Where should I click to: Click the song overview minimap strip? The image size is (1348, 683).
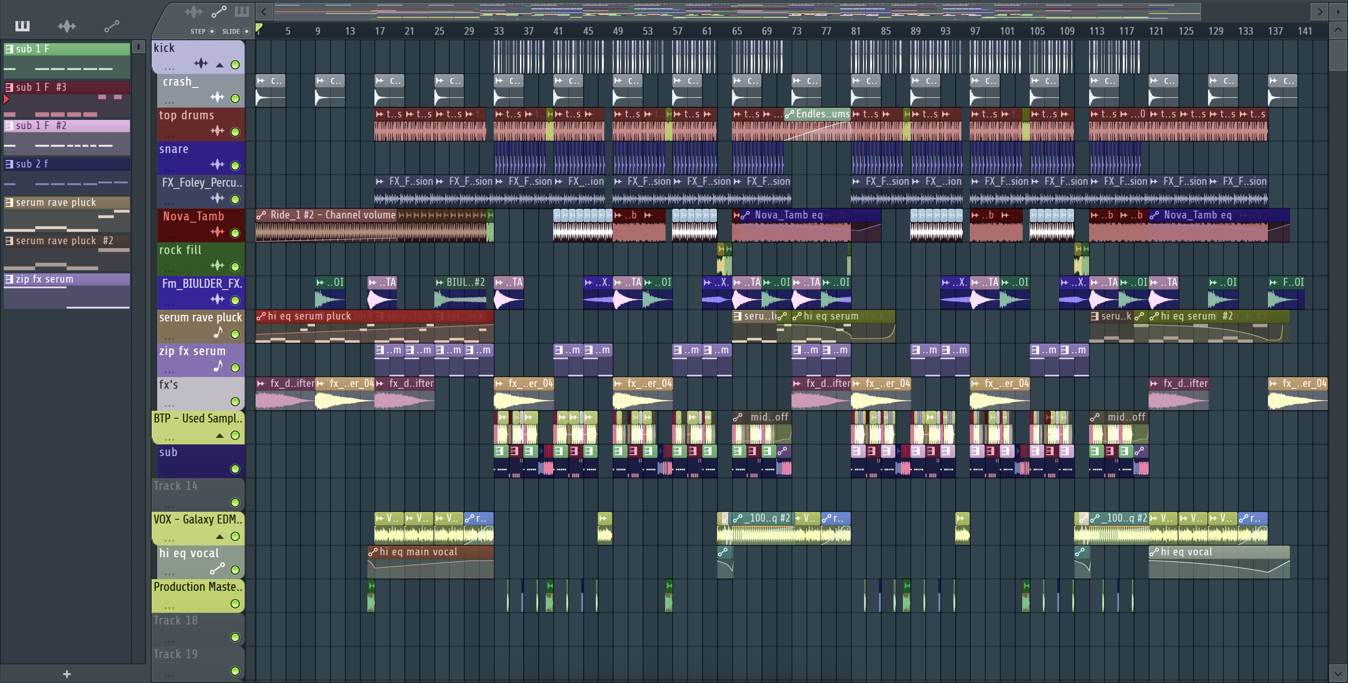coord(737,11)
